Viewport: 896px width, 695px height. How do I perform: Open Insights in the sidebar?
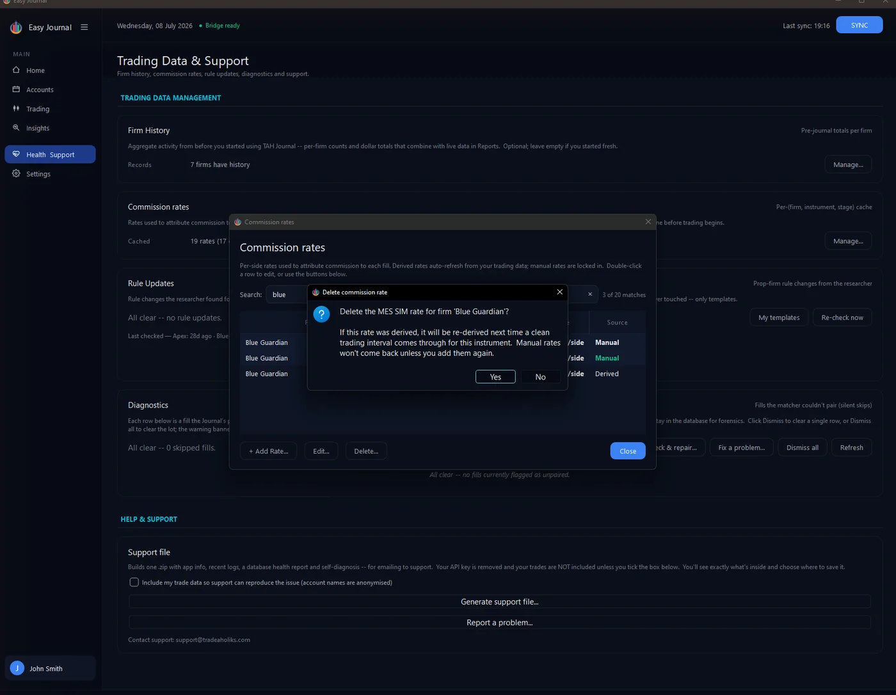(50, 128)
